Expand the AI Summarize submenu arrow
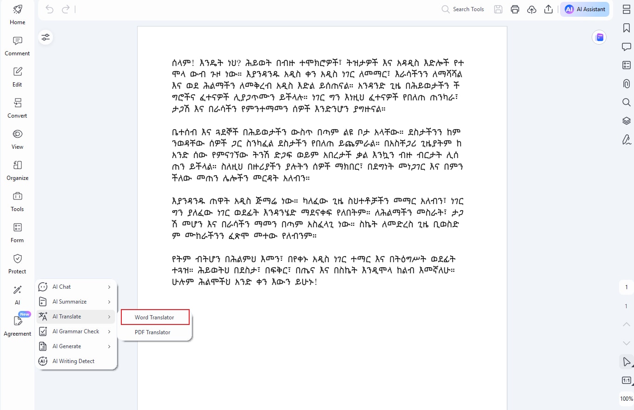The height and width of the screenshot is (410, 634). (x=109, y=302)
